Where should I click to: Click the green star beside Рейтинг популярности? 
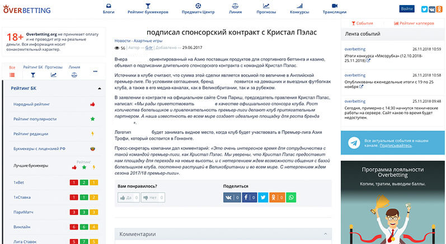[x=92, y=119]
